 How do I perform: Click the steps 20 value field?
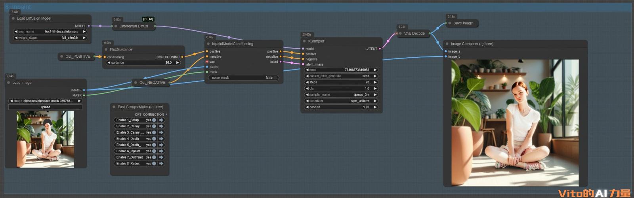pos(341,82)
